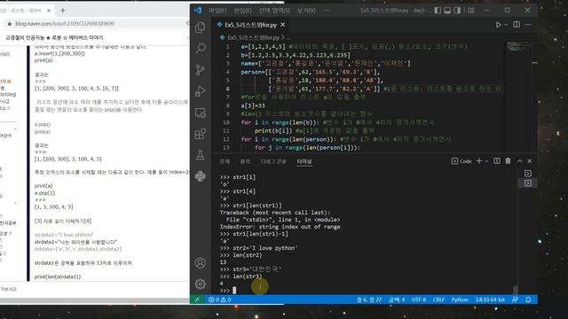
Task: Run the Python file with play button
Action: pos(499,25)
